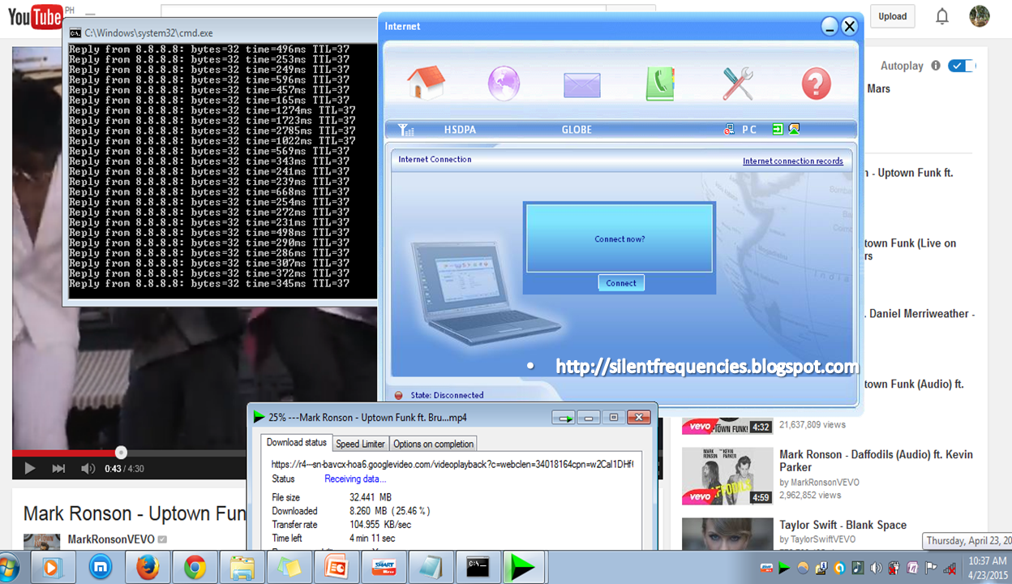Open the Smart Bro taskbar icon
This screenshot has height=584, width=1012.
pyautogui.click(x=383, y=568)
